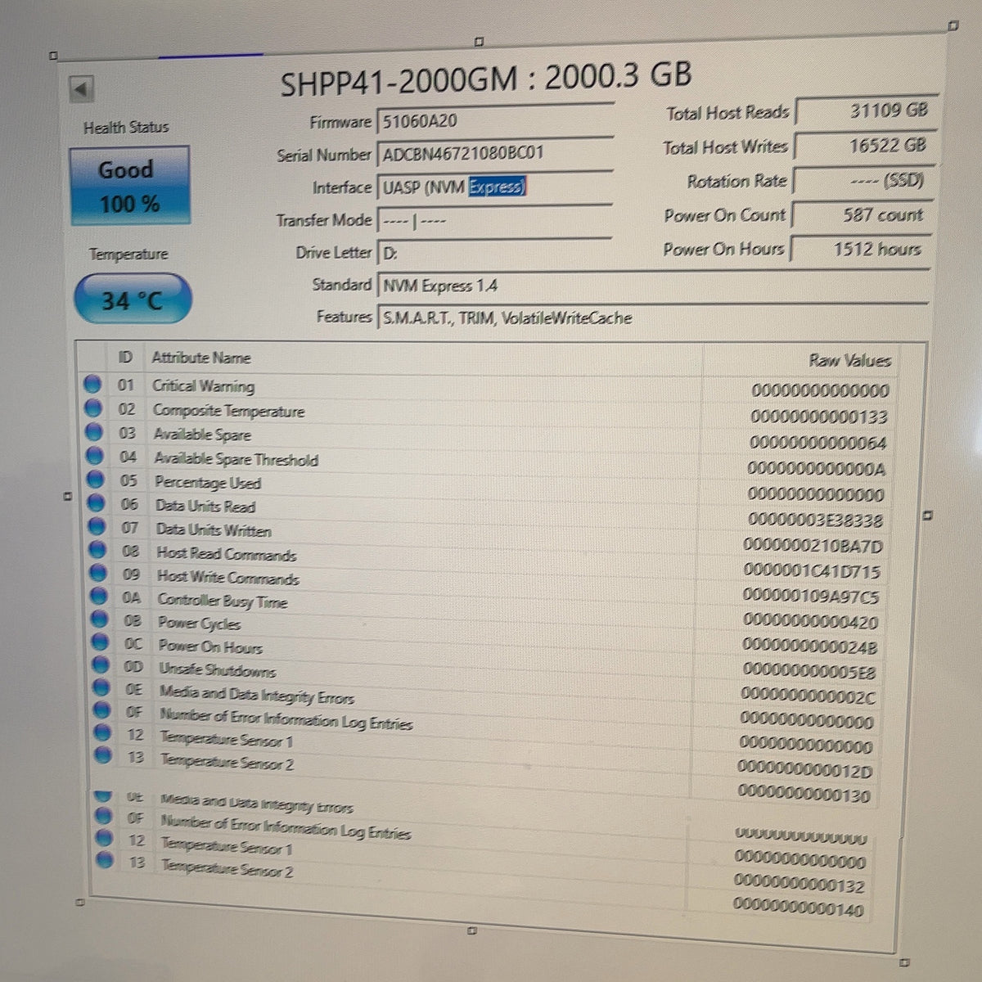982x982 pixels.
Task: Click the status circle for Power Cycles
Action: point(100,619)
